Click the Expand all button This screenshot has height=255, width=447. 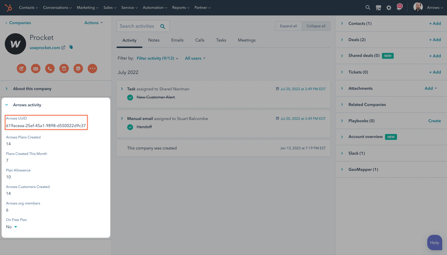(x=288, y=26)
